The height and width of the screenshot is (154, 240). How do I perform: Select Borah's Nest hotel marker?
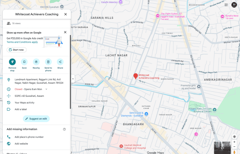[222, 17]
